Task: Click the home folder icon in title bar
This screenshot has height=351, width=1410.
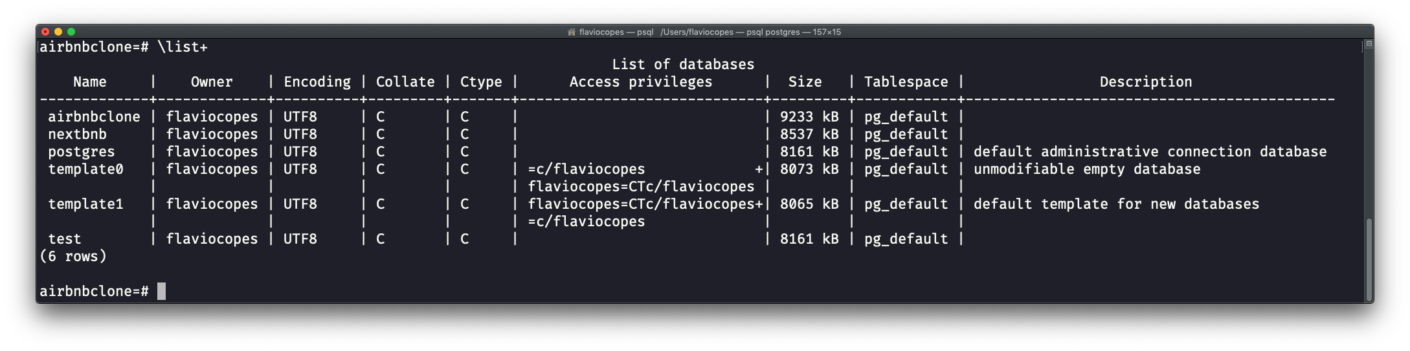Action: pos(571,32)
